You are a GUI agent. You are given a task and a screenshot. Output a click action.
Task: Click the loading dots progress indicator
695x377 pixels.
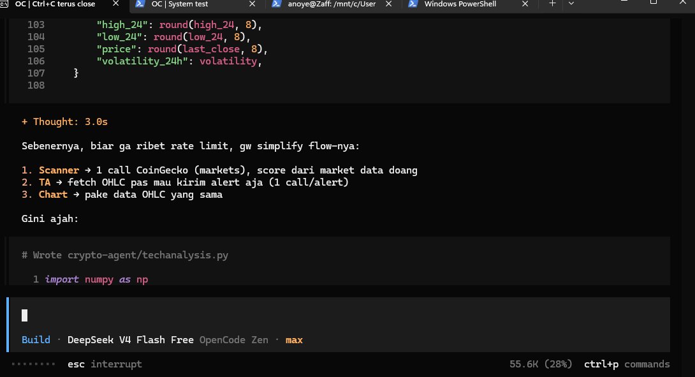[33, 364]
